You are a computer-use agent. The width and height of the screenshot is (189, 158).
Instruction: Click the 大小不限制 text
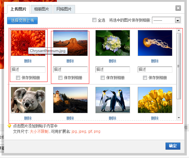[x=39, y=131]
